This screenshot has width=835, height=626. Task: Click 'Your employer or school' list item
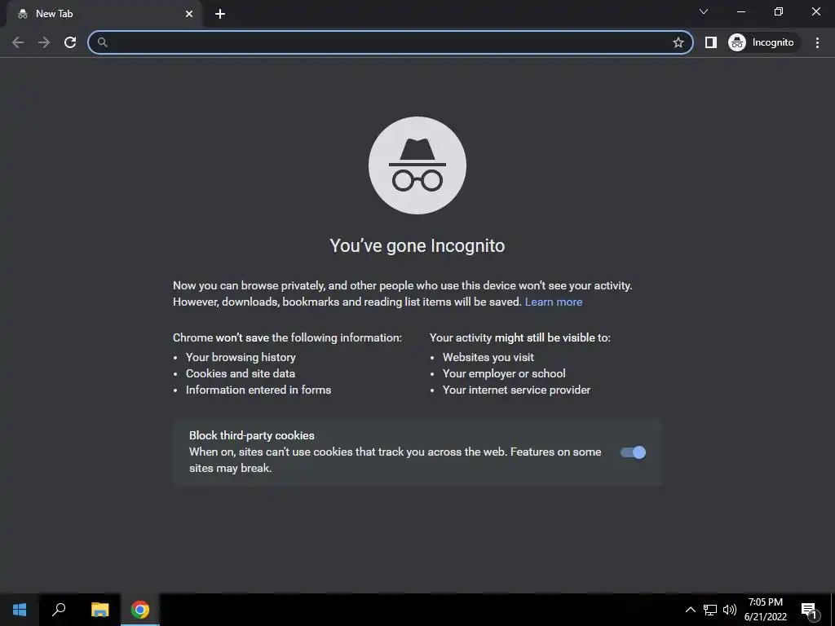[x=504, y=373]
